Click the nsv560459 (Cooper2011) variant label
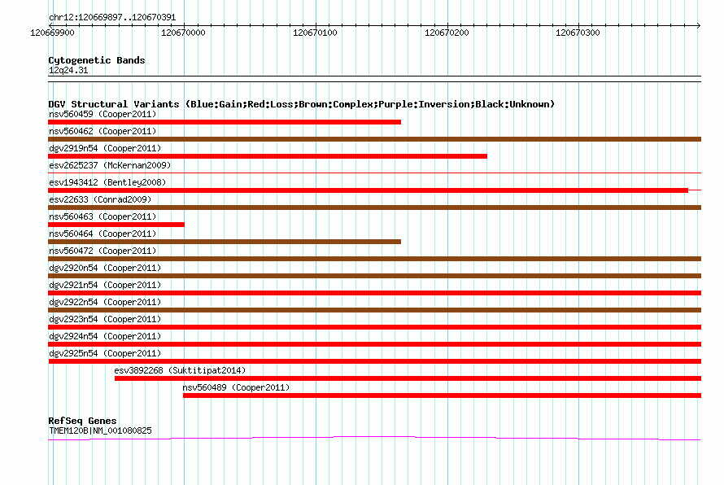This screenshot has width=724, height=485. click(x=102, y=114)
